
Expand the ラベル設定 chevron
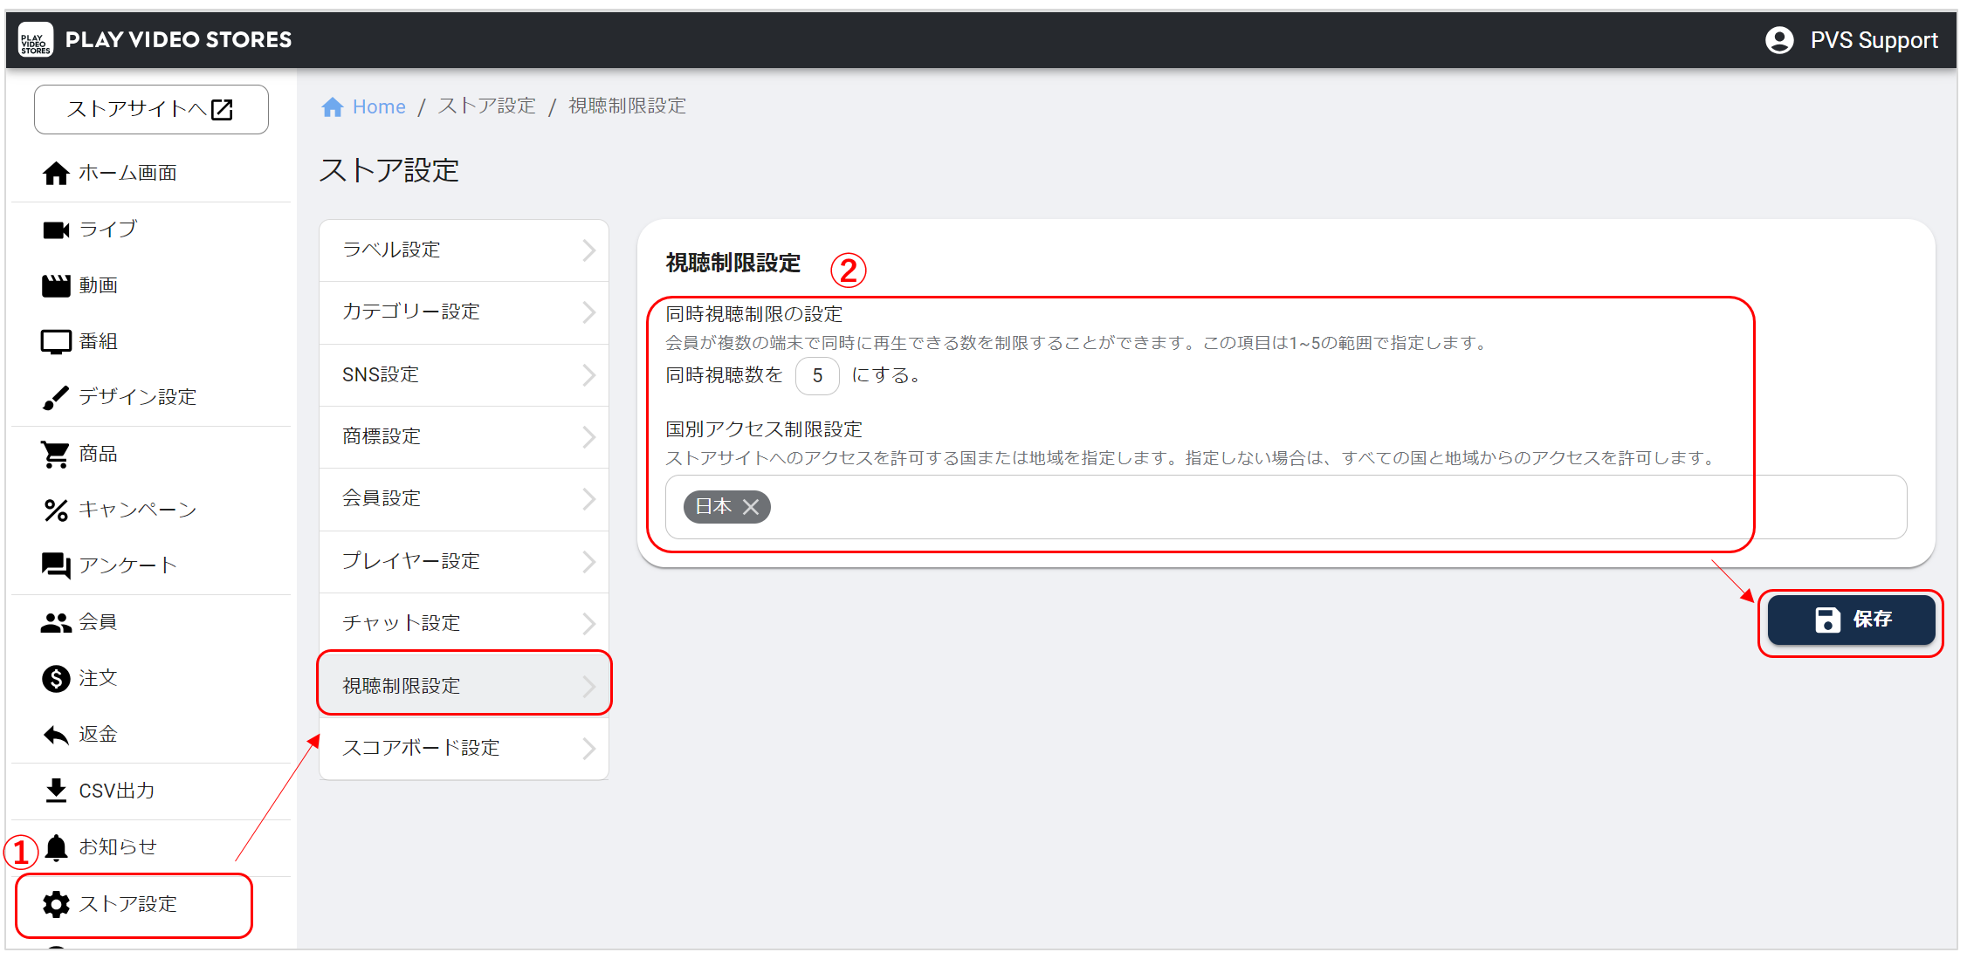(x=589, y=250)
